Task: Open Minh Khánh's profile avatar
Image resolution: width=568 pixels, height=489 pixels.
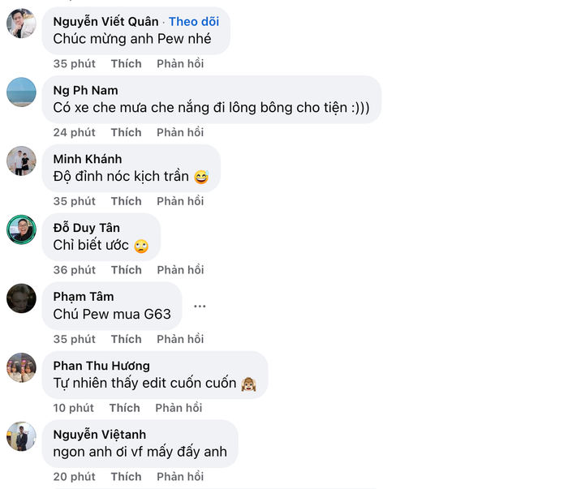Action: pos(21,161)
